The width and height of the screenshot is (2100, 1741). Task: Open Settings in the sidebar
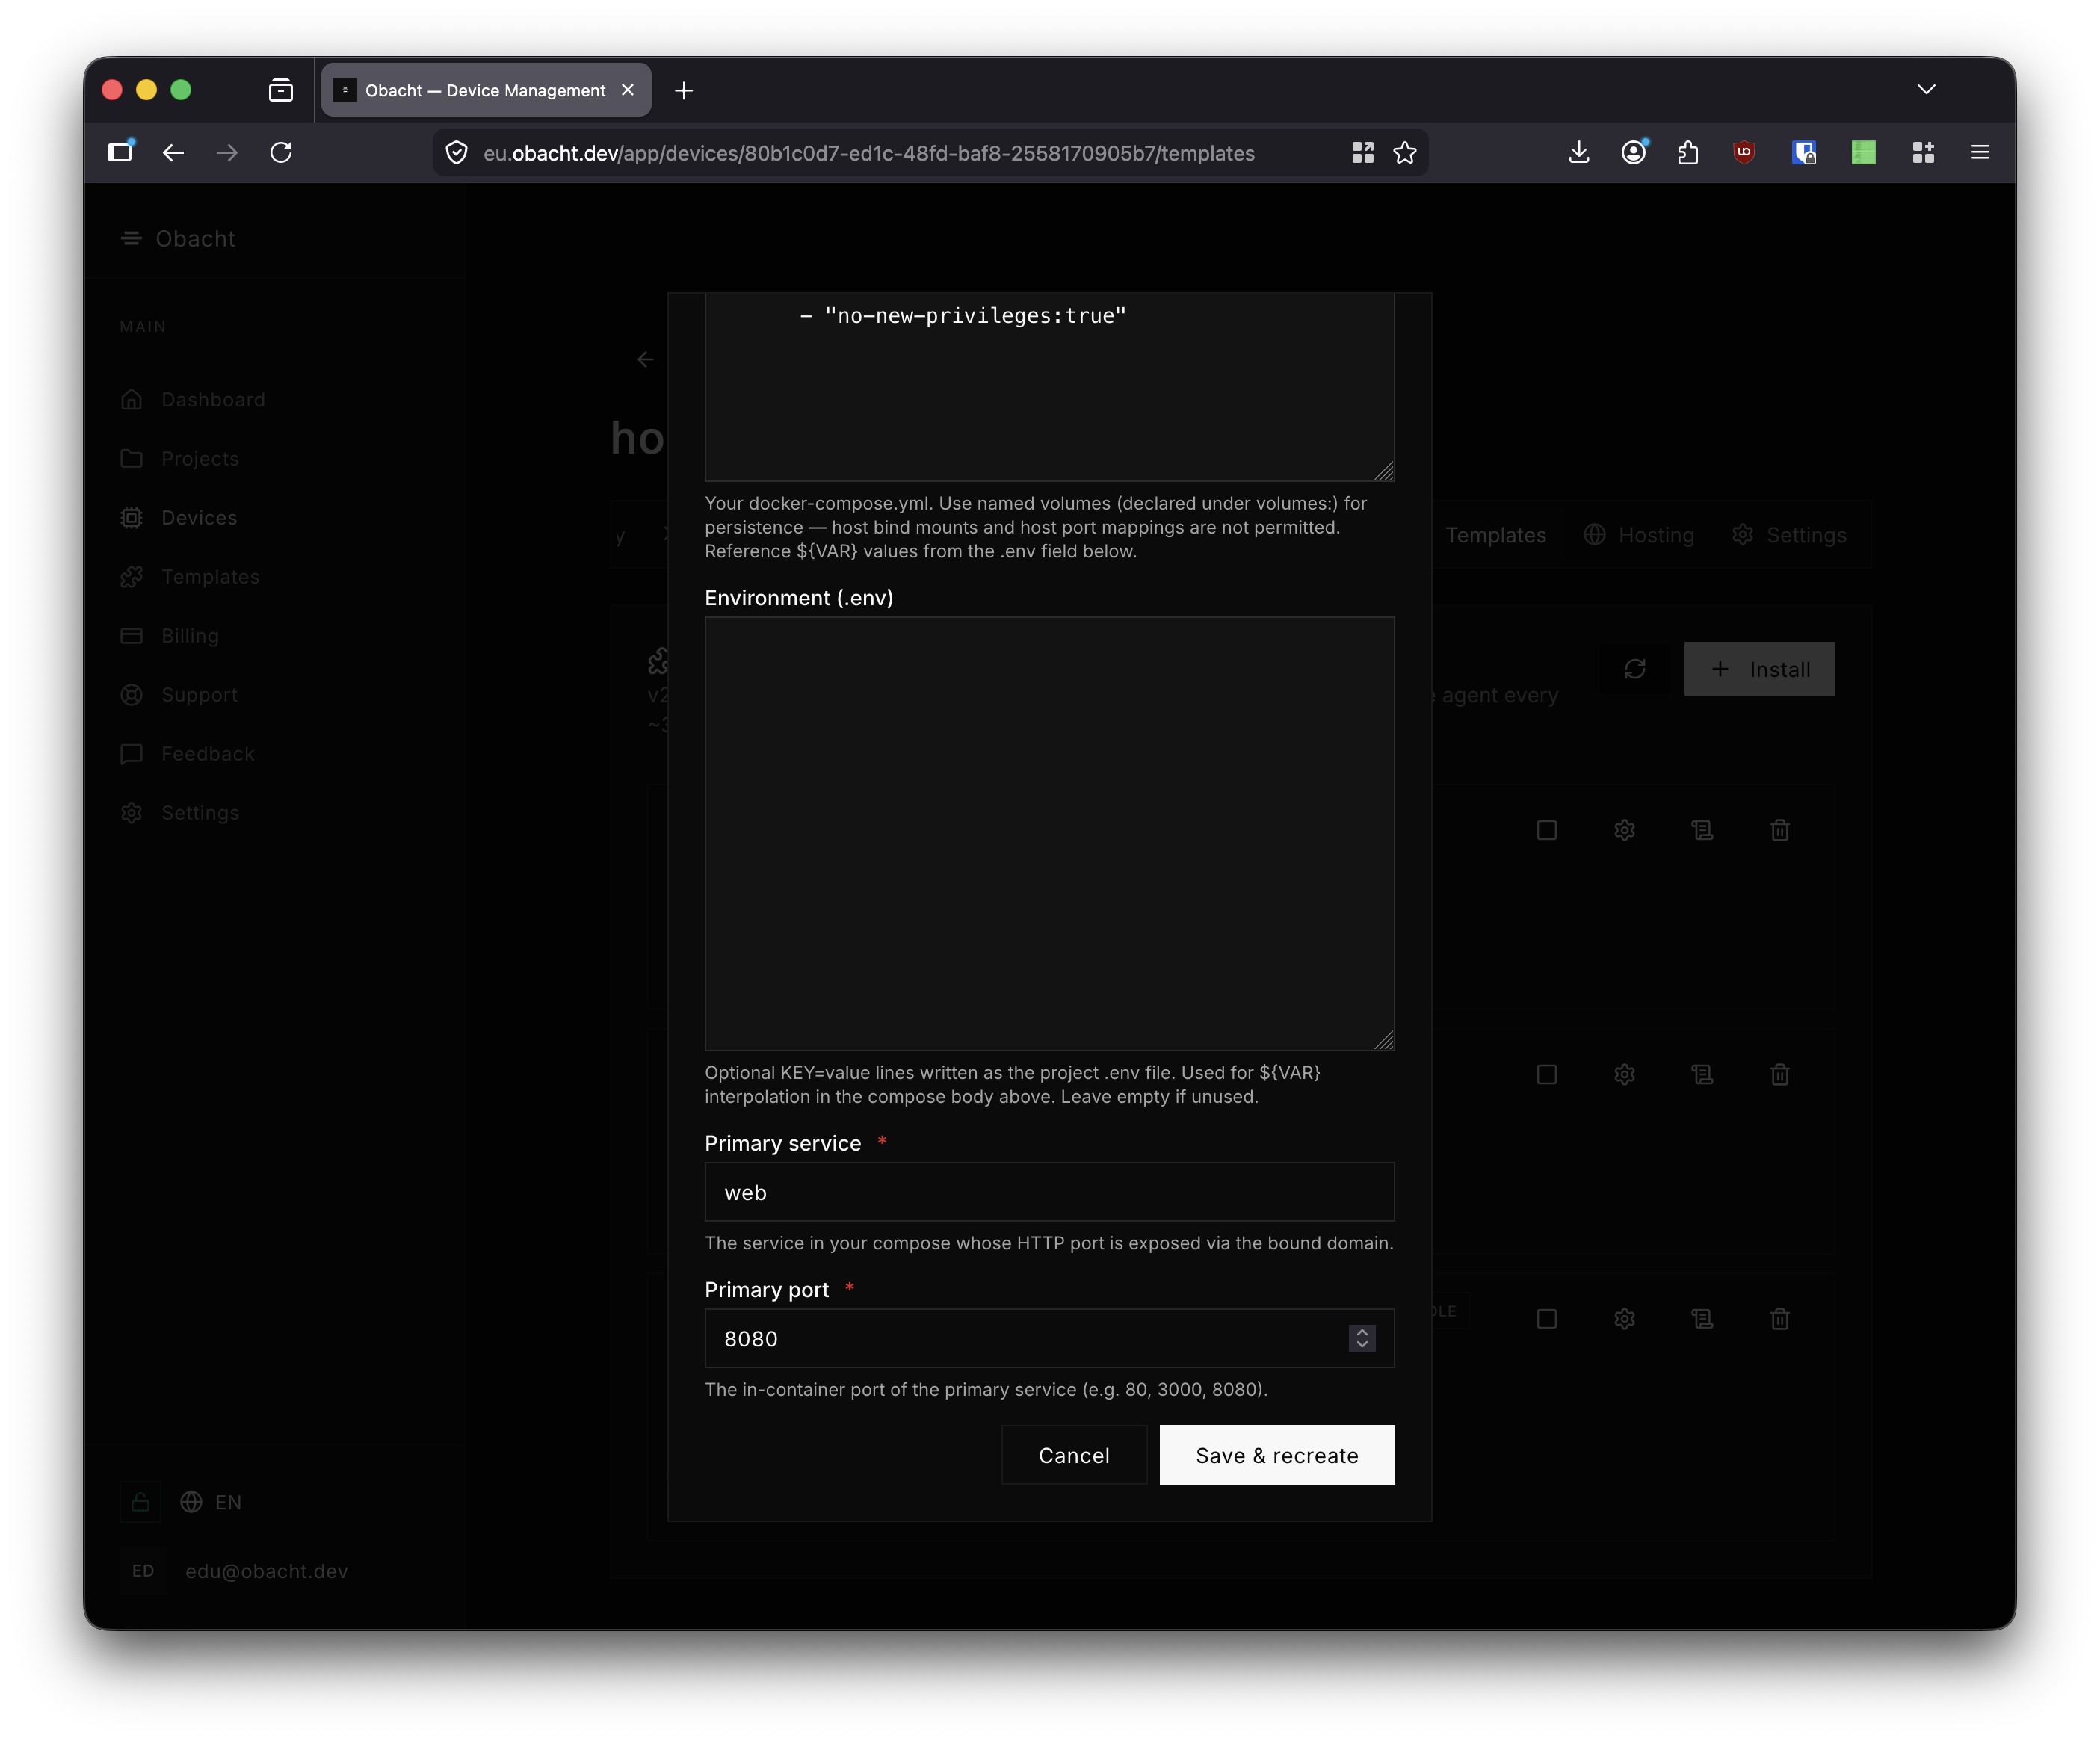(180, 812)
